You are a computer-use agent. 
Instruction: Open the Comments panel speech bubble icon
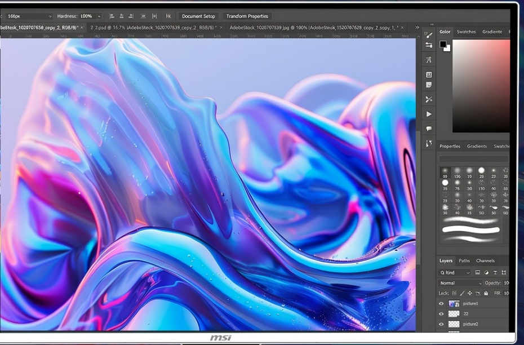coord(429,129)
